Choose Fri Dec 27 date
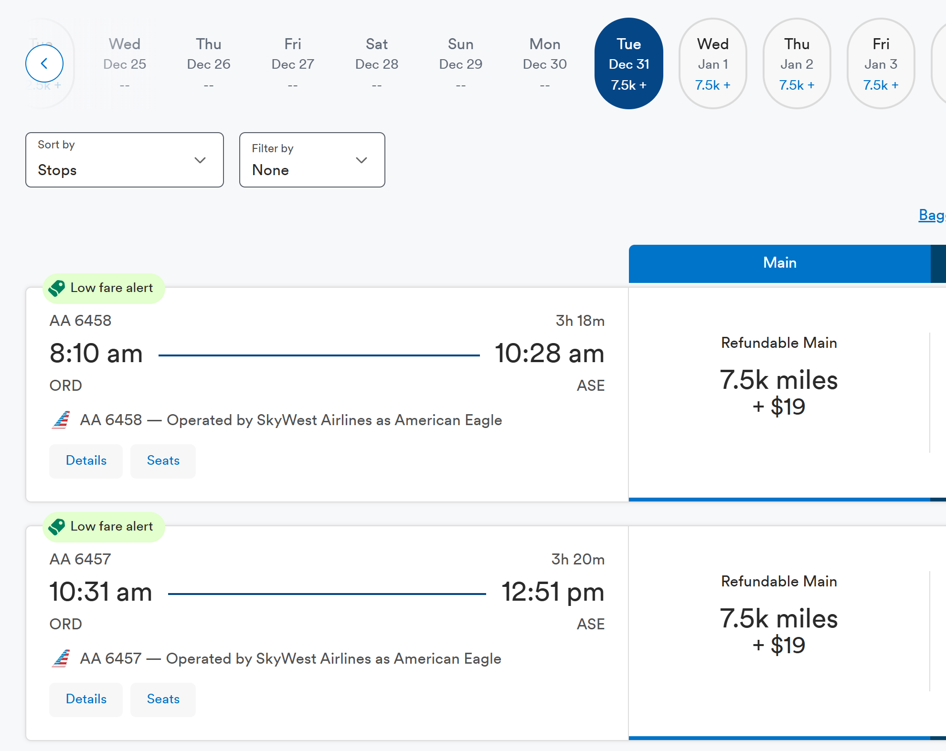Viewport: 946px width, 751px height. coord(293,63)
